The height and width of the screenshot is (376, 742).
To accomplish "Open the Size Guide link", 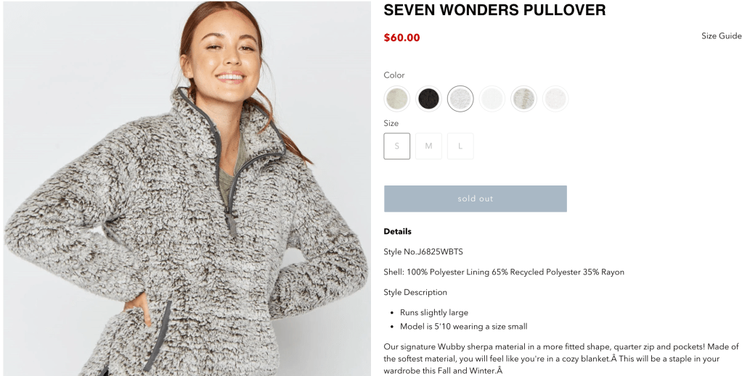I will 721,36.
